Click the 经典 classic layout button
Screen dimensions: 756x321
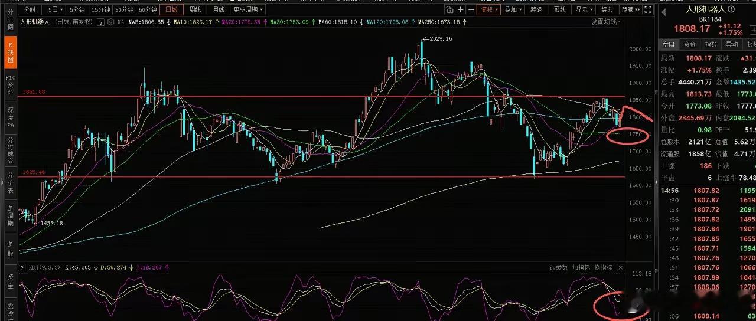click(607, 9)
